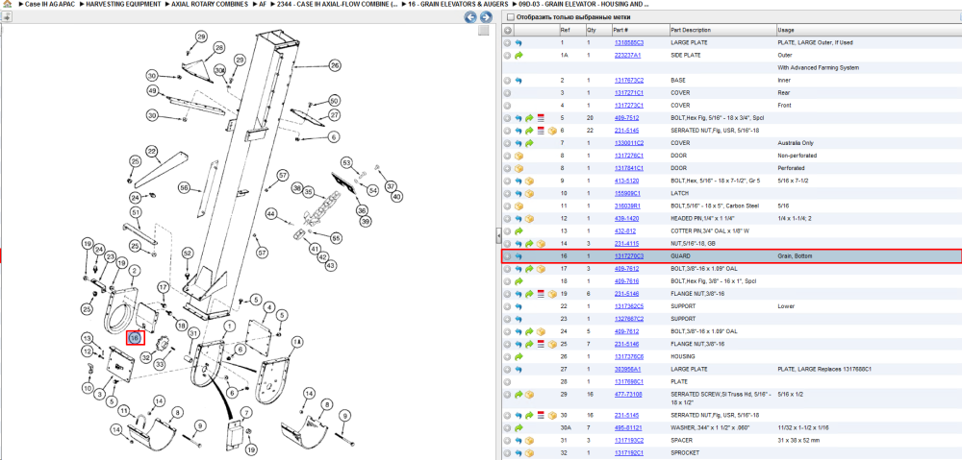Click 'With Advanced Farming System' usage text
This screenshot has width=962, height=460.
point(817,67)
